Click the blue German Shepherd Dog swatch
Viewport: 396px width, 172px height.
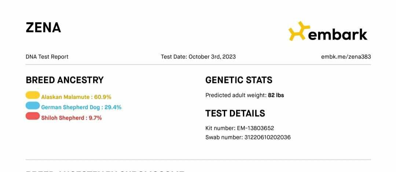pyautogui.click(x=33, y=105)
